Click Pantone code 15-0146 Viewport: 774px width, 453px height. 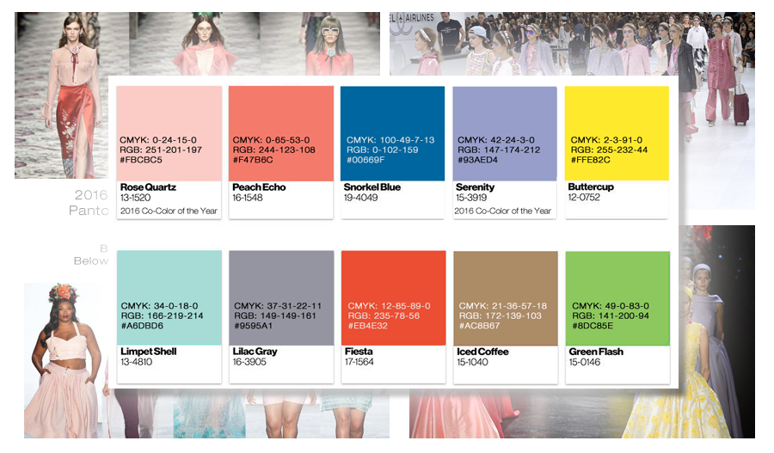click(x=585, y=362)
